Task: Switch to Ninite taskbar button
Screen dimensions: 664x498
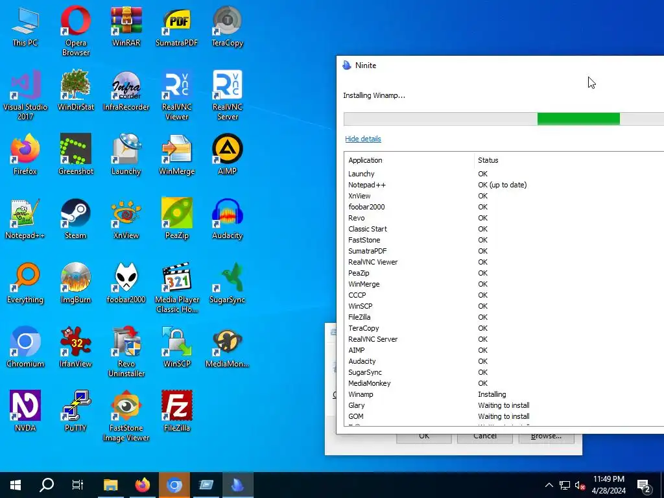Action: point(237,485)
